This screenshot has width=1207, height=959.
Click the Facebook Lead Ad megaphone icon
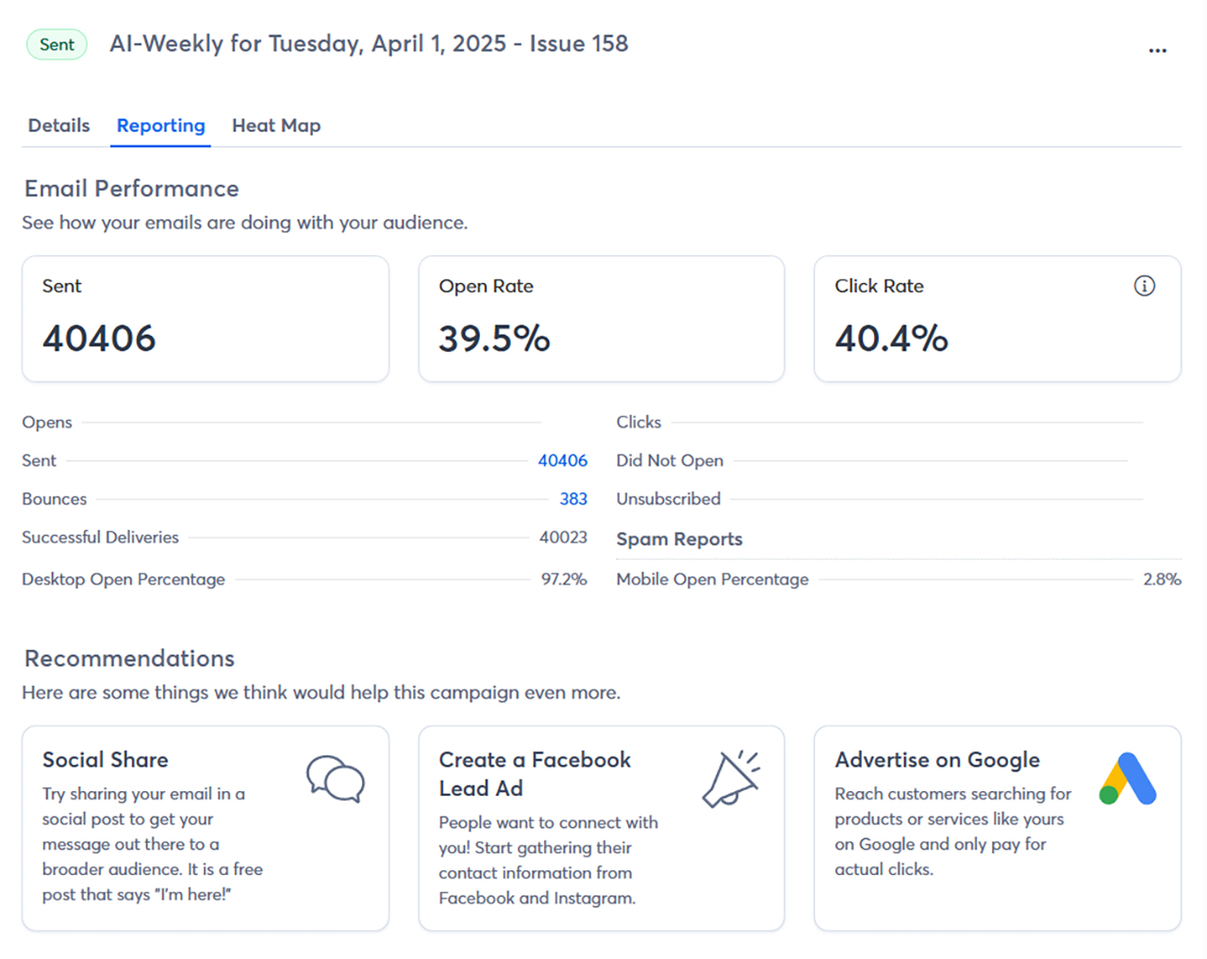tap(731, 779)
